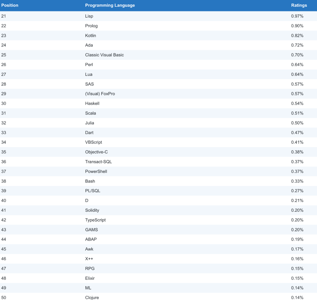Click on Haskell in the list
The image size is (317, 300).
(92, 104)
